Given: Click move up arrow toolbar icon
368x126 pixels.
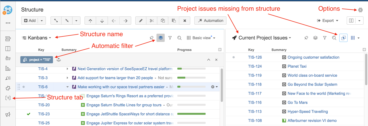Looking at the screenshot, I should pos(90,21).
